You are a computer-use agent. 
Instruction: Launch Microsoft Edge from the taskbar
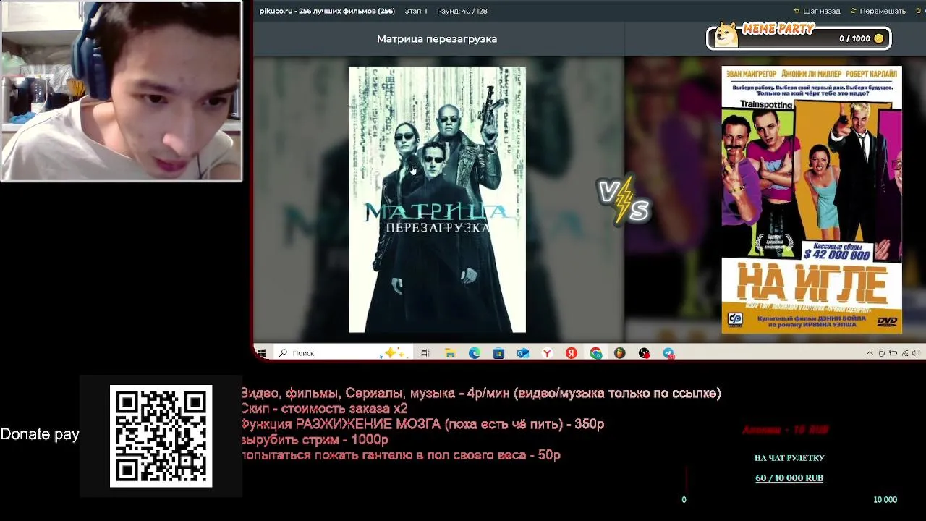point(475,353)
